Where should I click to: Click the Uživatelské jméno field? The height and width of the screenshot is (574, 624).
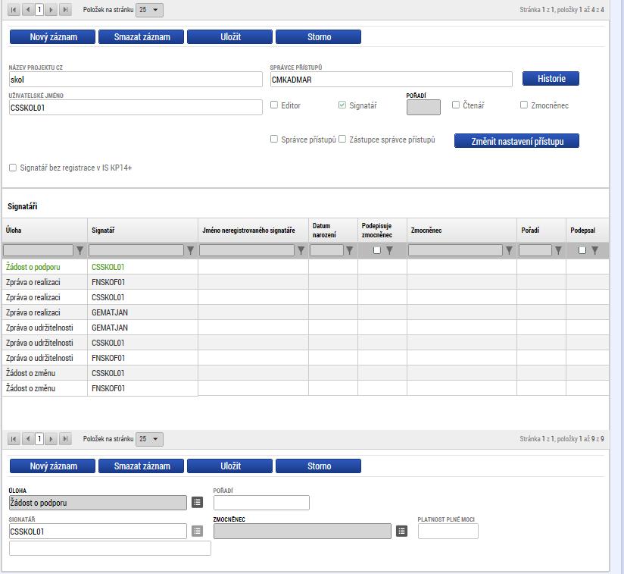tap(136, 108)
